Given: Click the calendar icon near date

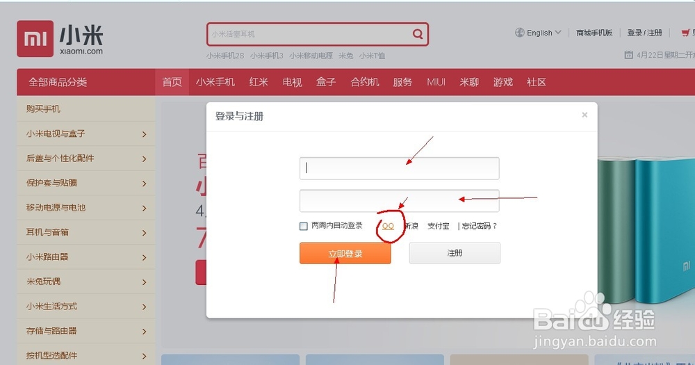Looking at the screenshot, I should pyautogui.click(x=628, y=55).
